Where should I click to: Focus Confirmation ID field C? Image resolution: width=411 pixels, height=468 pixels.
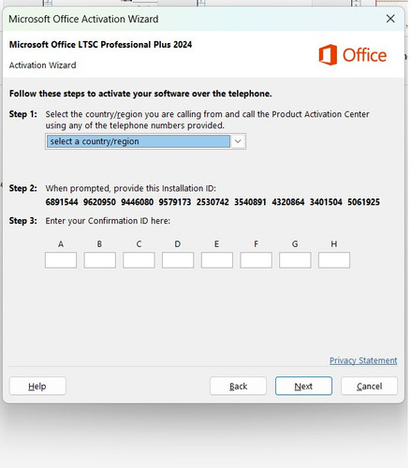pos(139,260)
